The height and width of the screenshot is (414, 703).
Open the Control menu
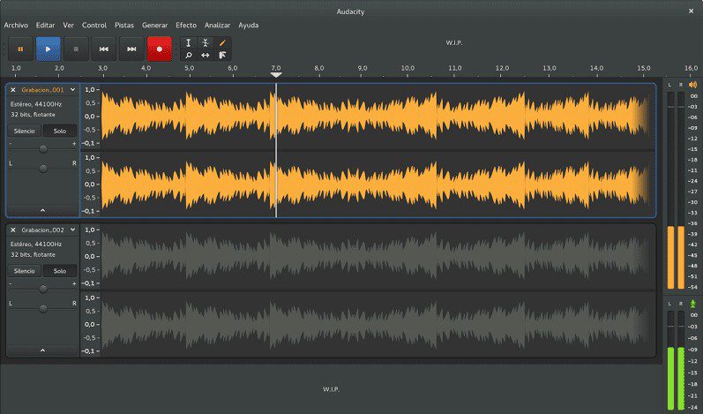(94, 25)
